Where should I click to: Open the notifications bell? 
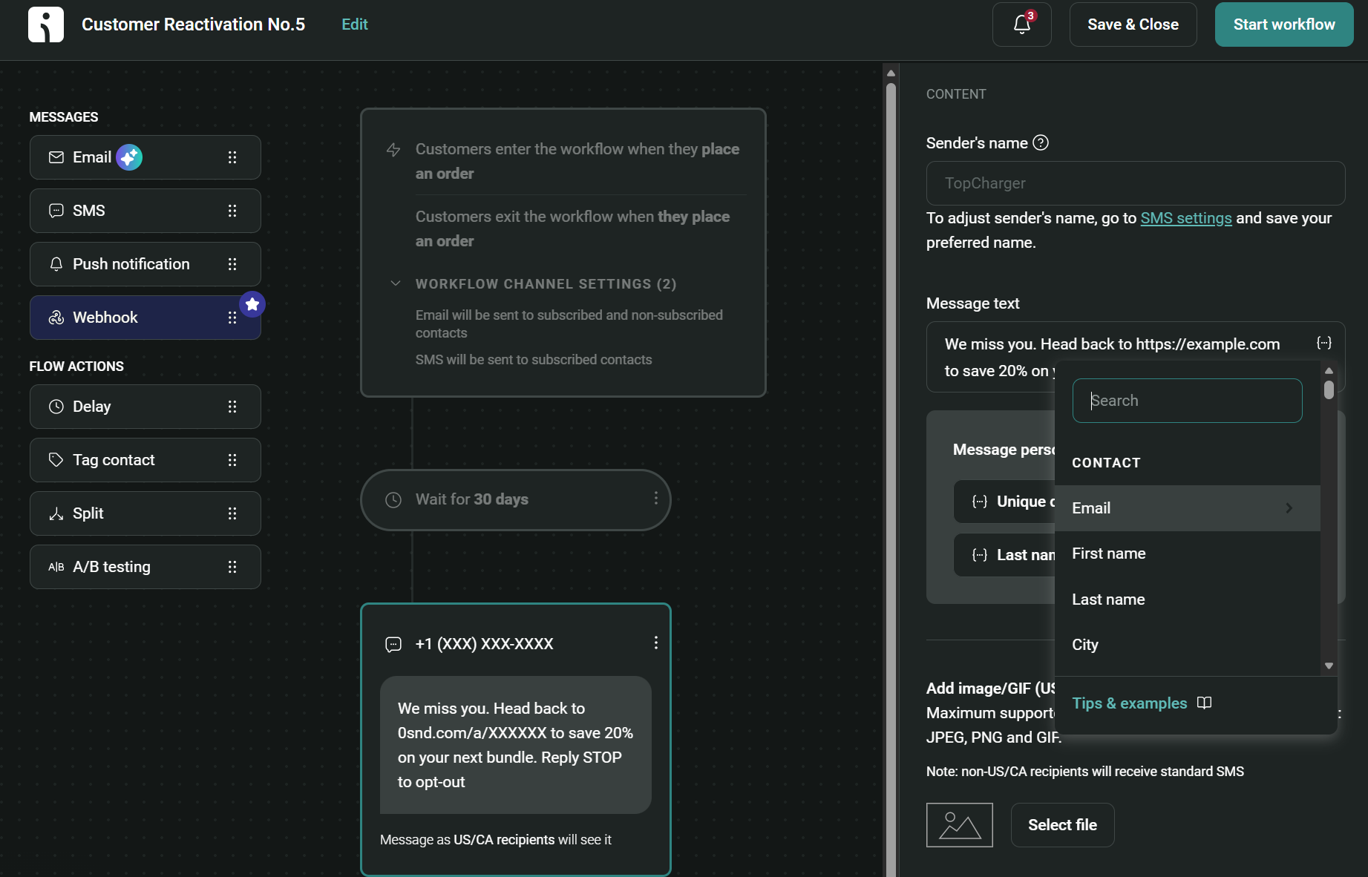tap(1021, 24)
